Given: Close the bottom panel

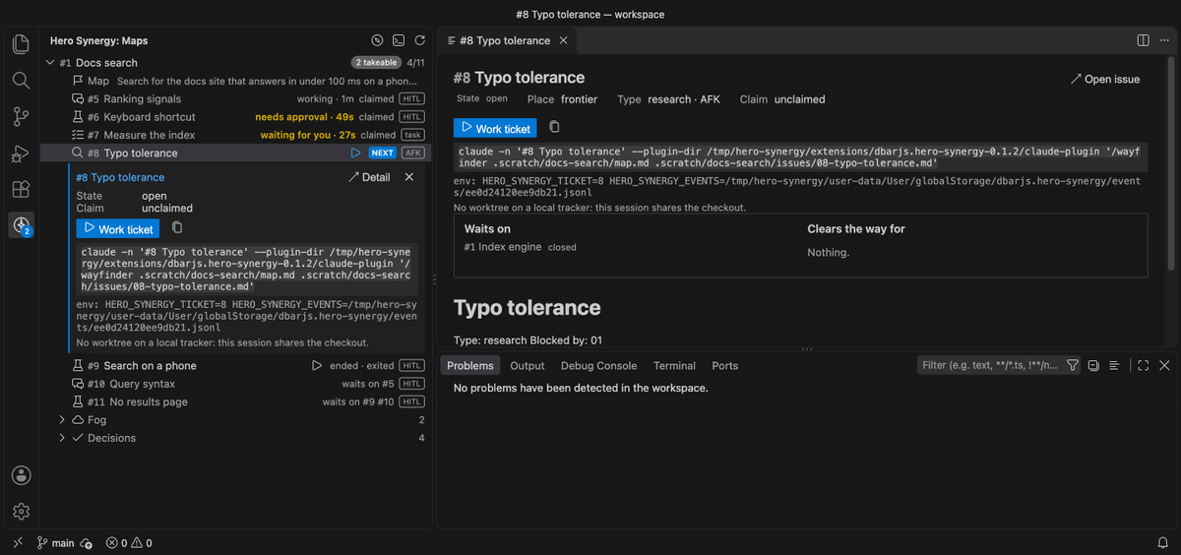Looking at the screenshot, I should (1164, 365).
